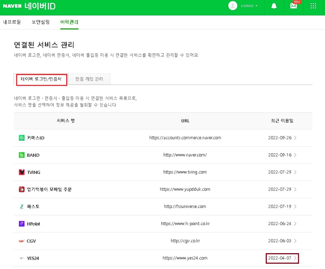Click URL http://cgv.co.kr
Viewport: 325px width, 269px height.
point(185,241)
